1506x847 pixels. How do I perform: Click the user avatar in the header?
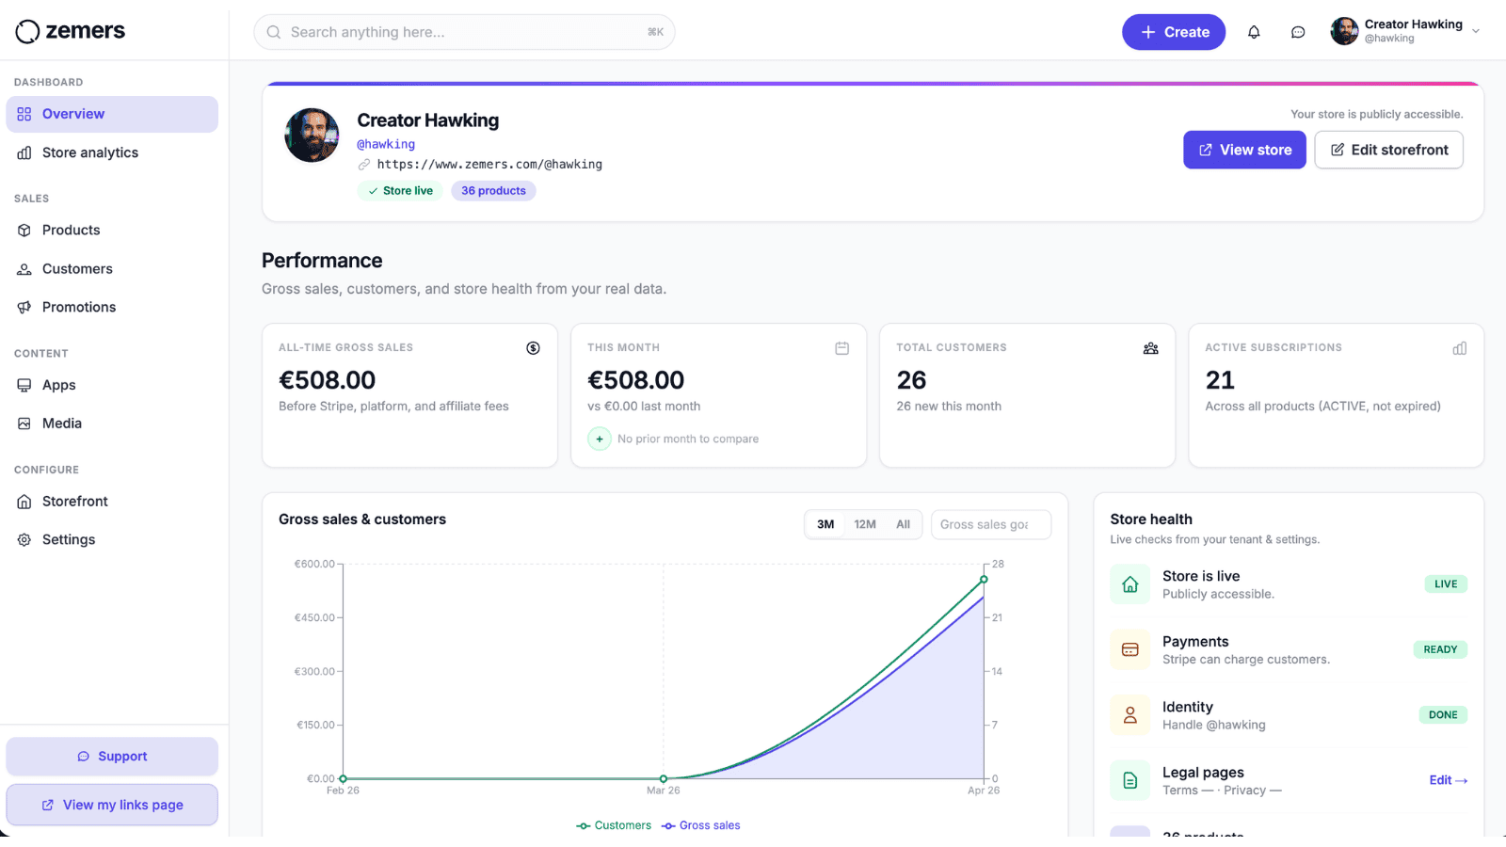tap(1344, 31)
